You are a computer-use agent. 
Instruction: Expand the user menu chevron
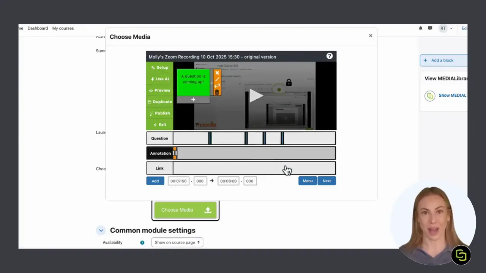(x=451, y=28)
